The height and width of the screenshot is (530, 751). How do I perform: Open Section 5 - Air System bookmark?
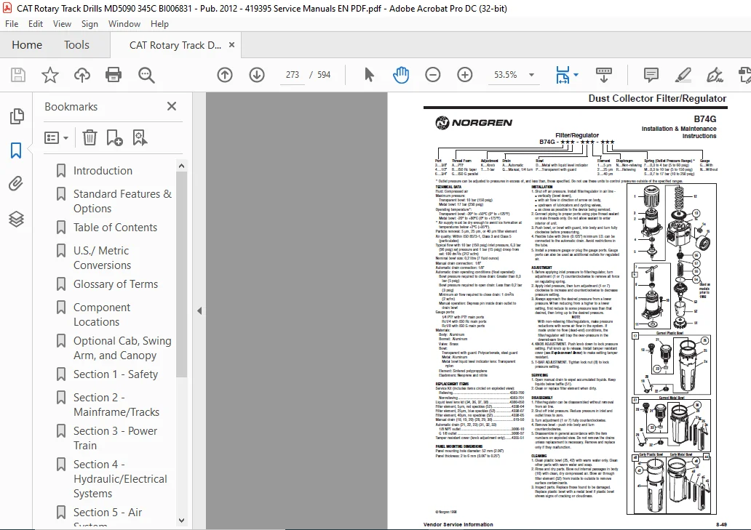coord(108,515)
